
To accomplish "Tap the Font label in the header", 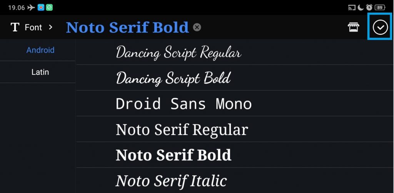I will point(33,27).
